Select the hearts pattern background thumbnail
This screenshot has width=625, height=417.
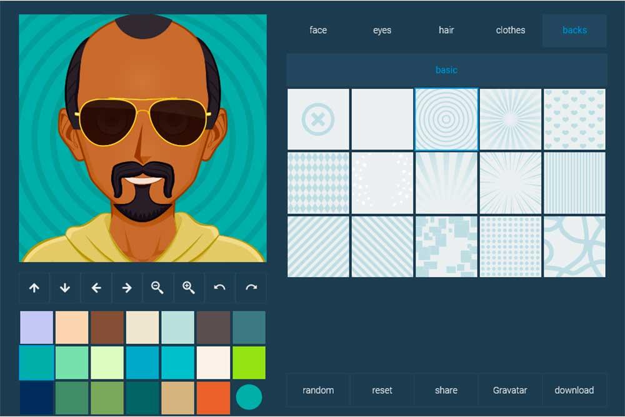tap(574, 119)
